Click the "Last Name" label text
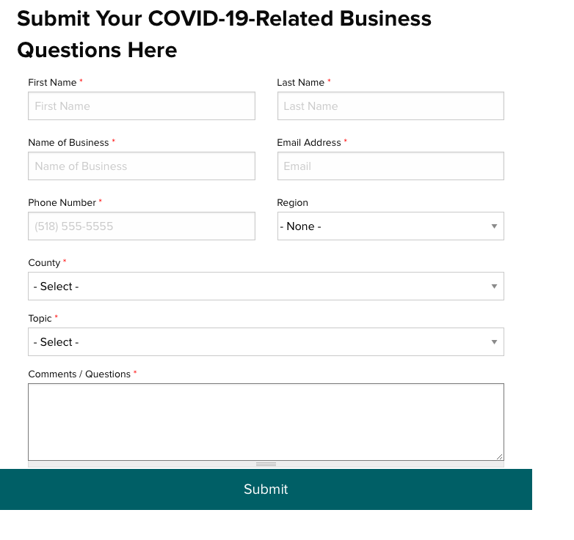The image size is (574, 540). [300, 83]
